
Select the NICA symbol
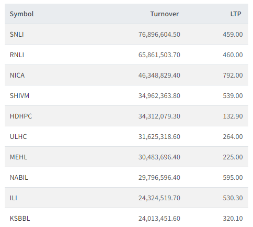coord(17,75)
